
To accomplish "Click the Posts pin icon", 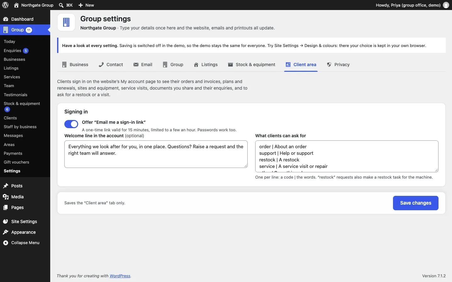I will [x=6, y=186].
